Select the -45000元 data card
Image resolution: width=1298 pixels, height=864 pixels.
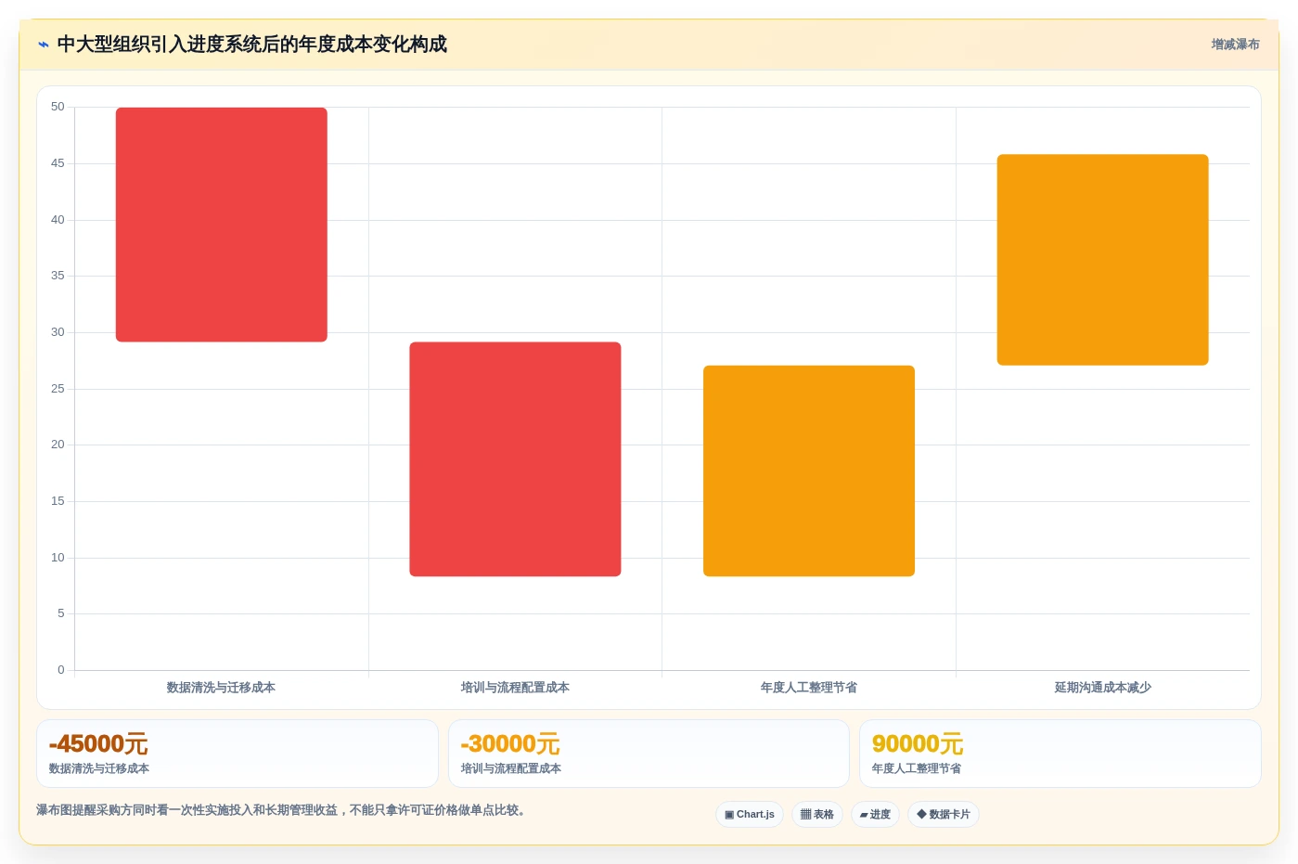tap(238, 754)
